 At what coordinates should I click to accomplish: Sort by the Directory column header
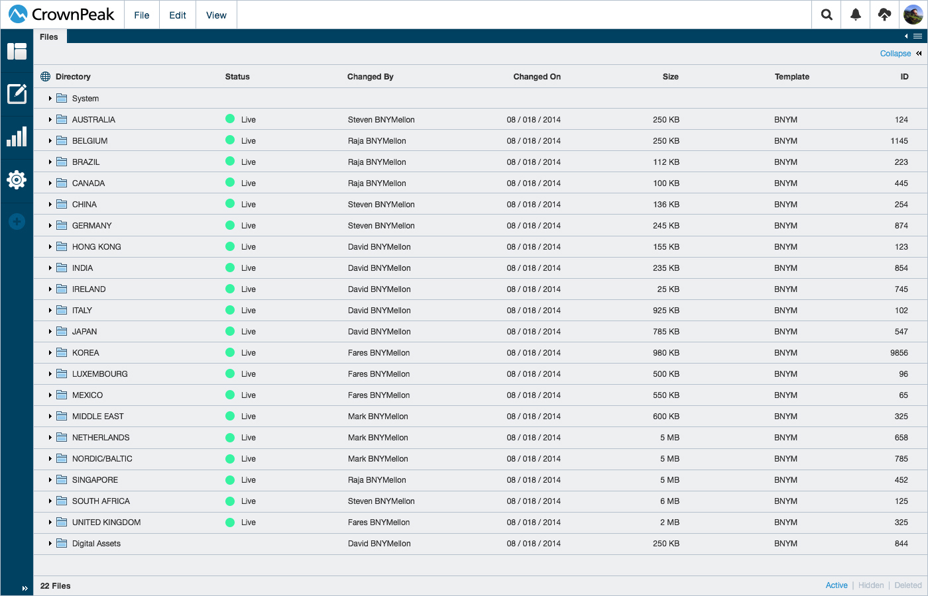(x=73, y=77)
